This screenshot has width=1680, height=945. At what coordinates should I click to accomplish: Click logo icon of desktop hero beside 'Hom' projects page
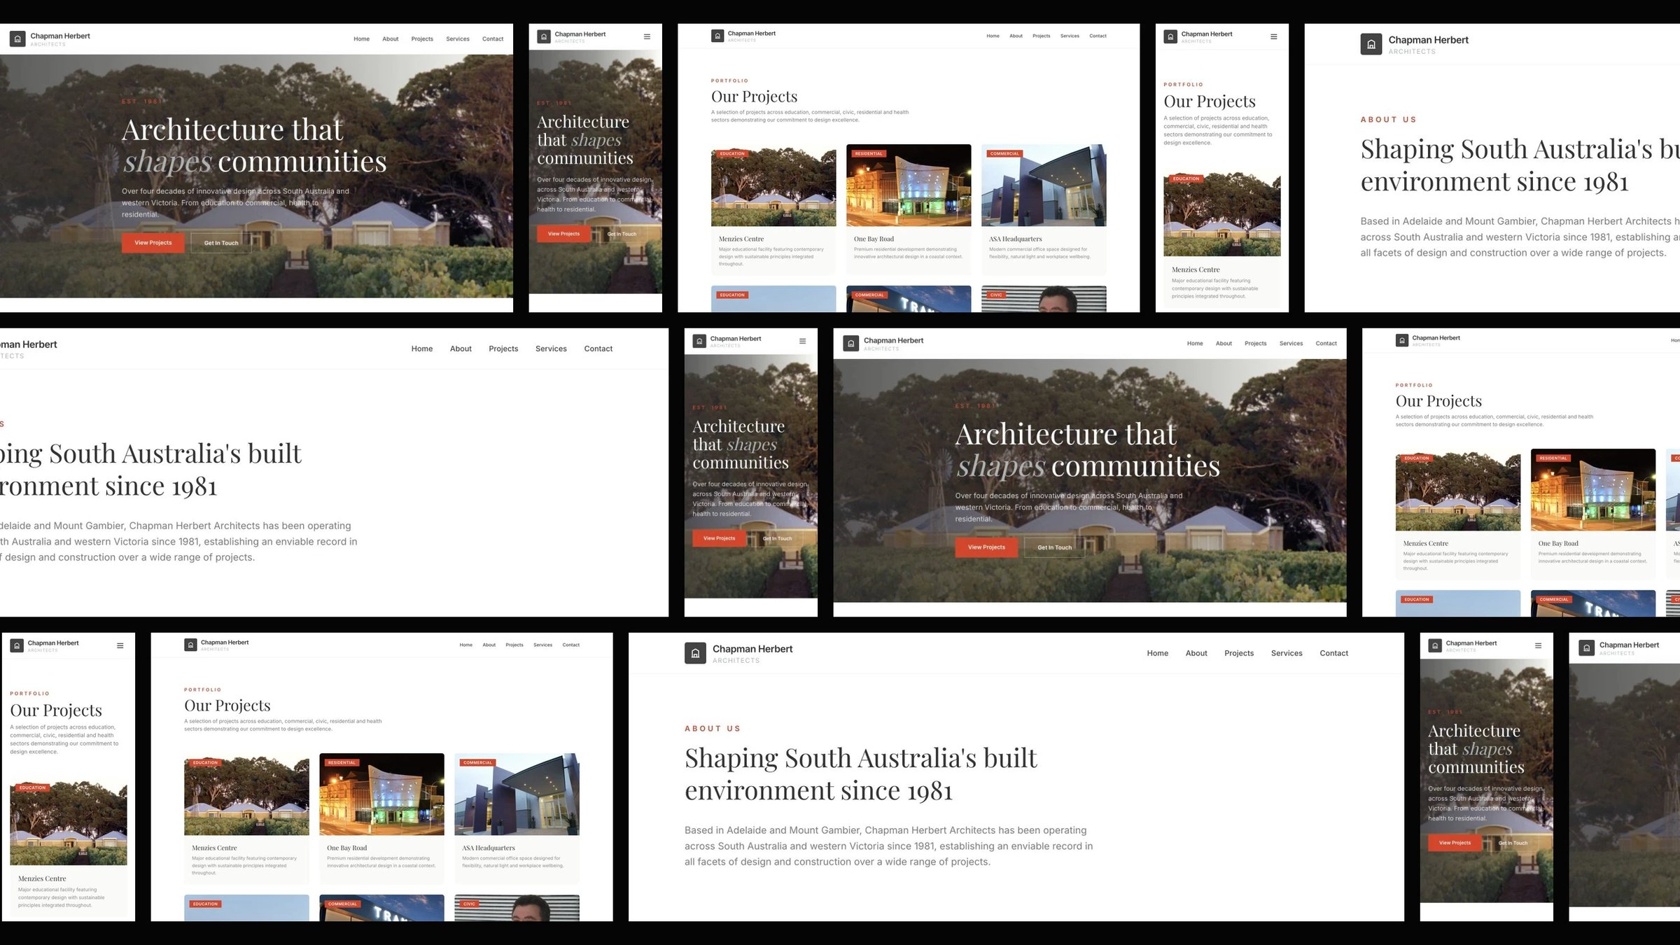[x=850, y=344]
